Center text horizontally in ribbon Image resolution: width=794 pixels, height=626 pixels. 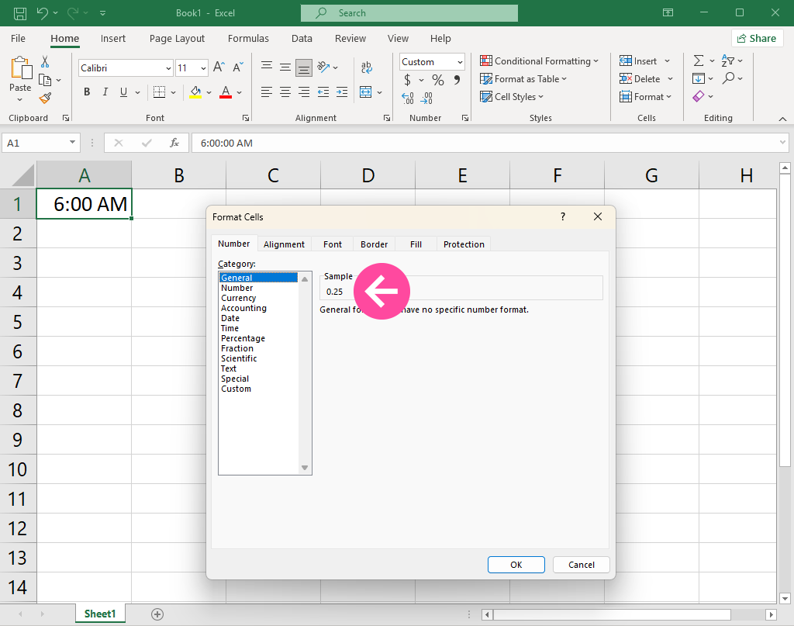coord(285,92)
